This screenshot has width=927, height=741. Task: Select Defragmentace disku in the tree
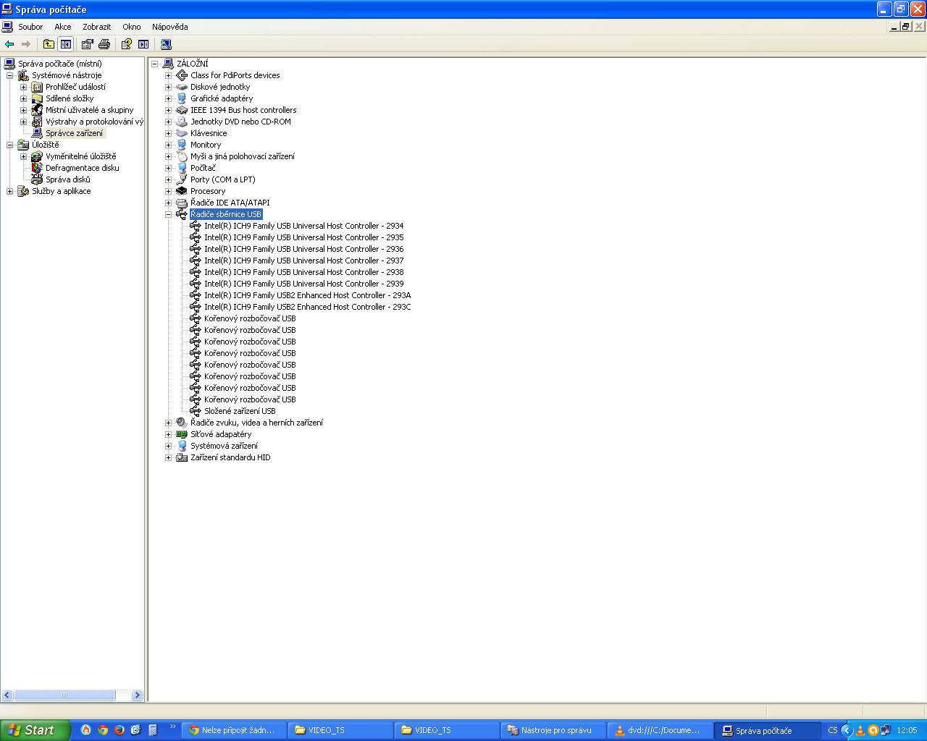pyautogui.click(x=82, y=168)
